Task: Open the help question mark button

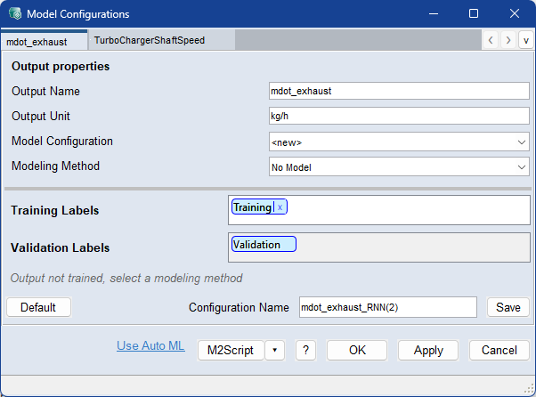Action: (305, 350)
